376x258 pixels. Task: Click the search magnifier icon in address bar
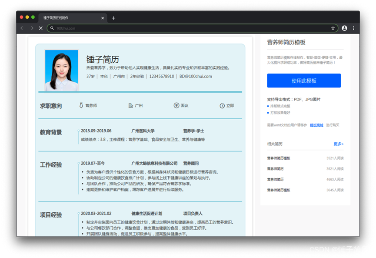[x=52, y=28]
